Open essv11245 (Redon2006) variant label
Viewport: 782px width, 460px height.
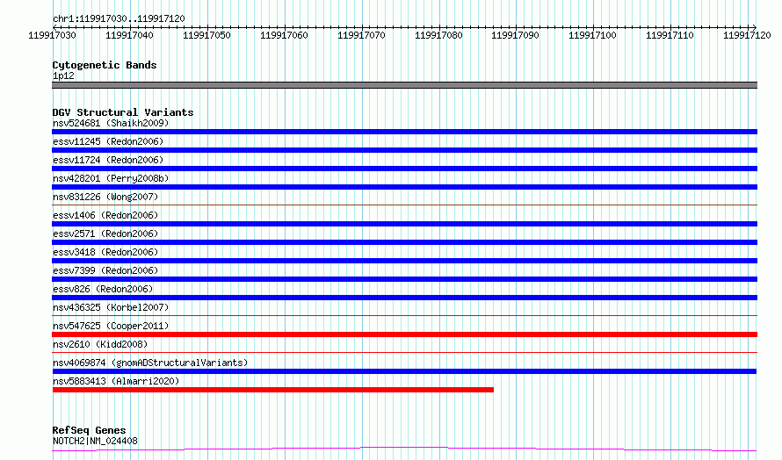[108, 141]
